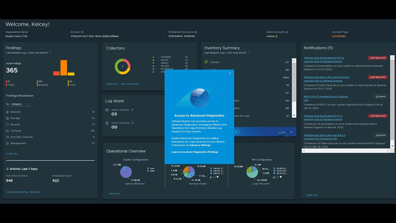Click the Compute category icon
Viewport: 396px width, 223px height.
(x=7, y=131)
